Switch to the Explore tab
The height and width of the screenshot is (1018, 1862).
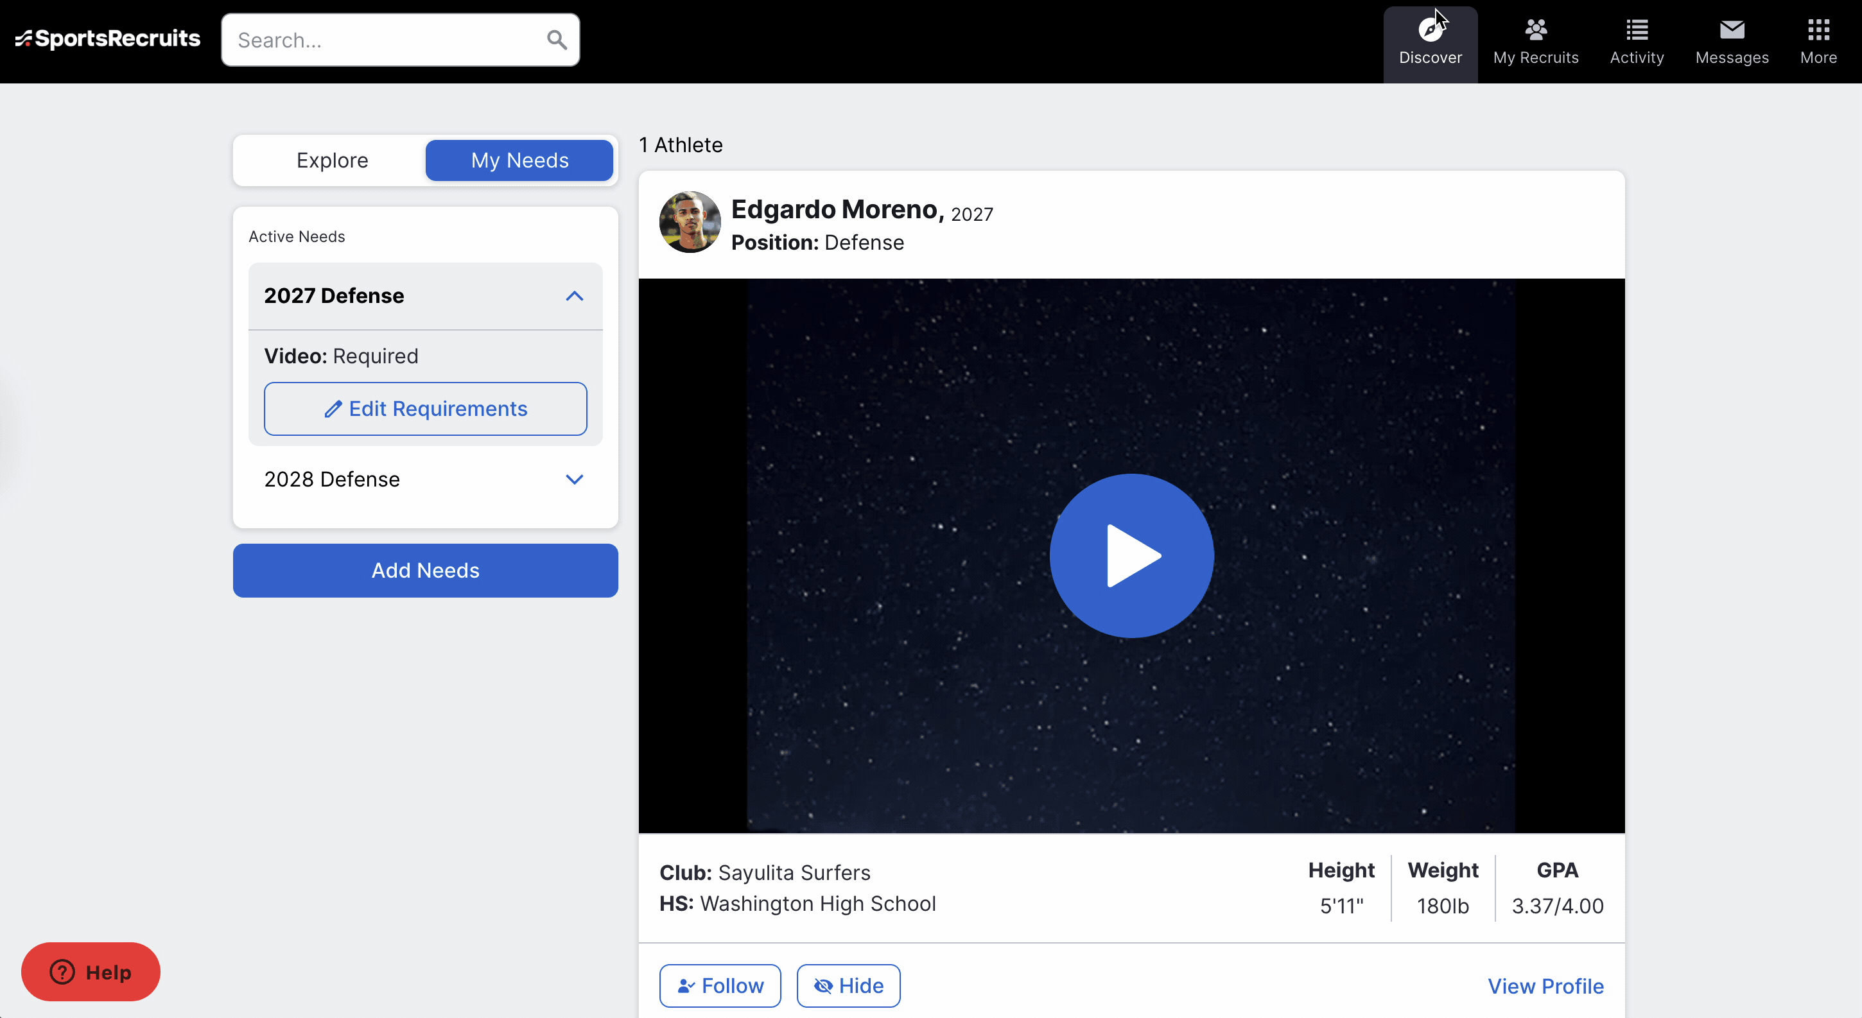click(332, 160)
